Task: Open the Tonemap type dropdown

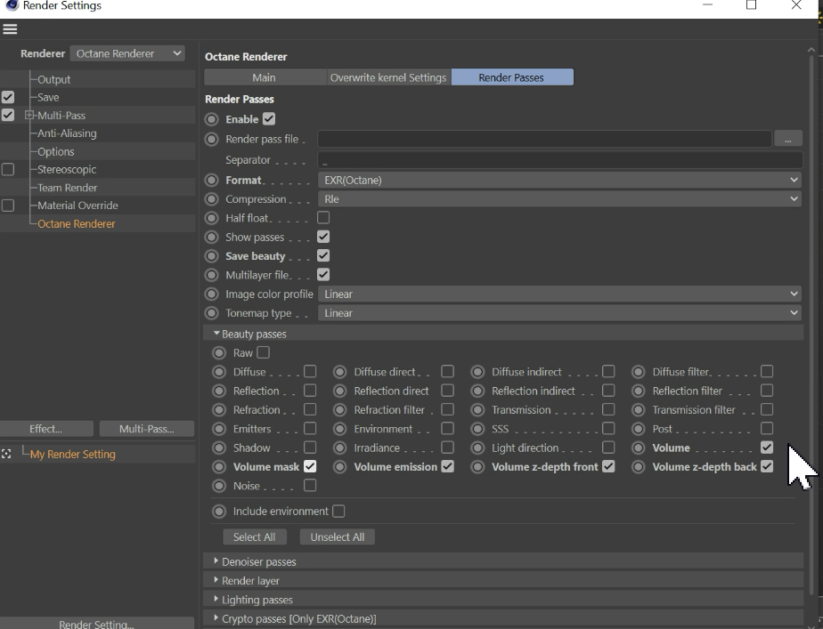Action: click(559, 313)
